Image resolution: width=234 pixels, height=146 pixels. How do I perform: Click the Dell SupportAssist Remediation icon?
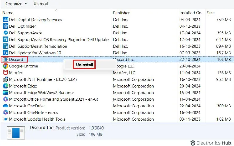[x=6, y=46]
